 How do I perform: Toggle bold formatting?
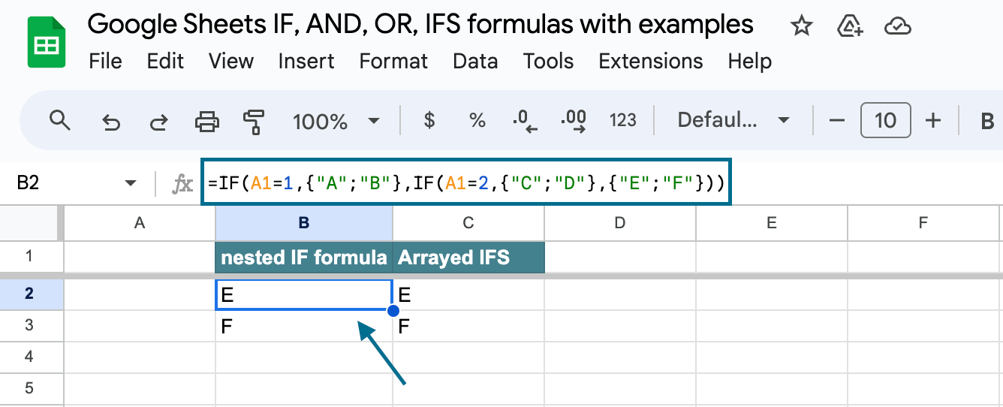987,121
